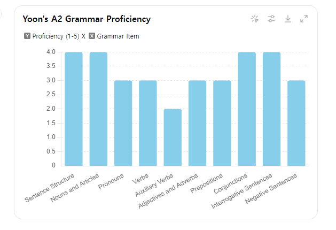The image size is (336, 230).
Task: Click the Prepositions bar
Action: tap(222, 123)
